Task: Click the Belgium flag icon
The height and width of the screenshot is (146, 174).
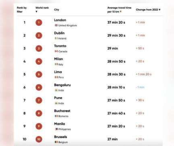Action: click(56, 142)
